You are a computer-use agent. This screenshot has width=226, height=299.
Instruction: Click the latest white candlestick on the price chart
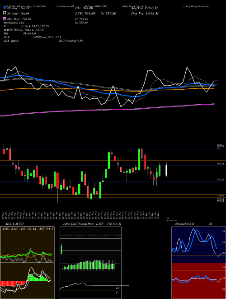(x=166, y=170)
